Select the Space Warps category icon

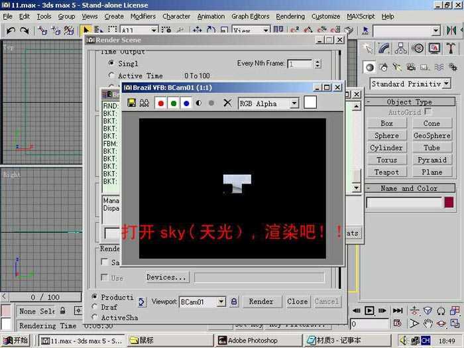point(439,68)
